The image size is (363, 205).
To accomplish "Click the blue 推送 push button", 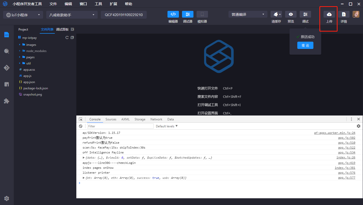I will click(x=305, y=45).
